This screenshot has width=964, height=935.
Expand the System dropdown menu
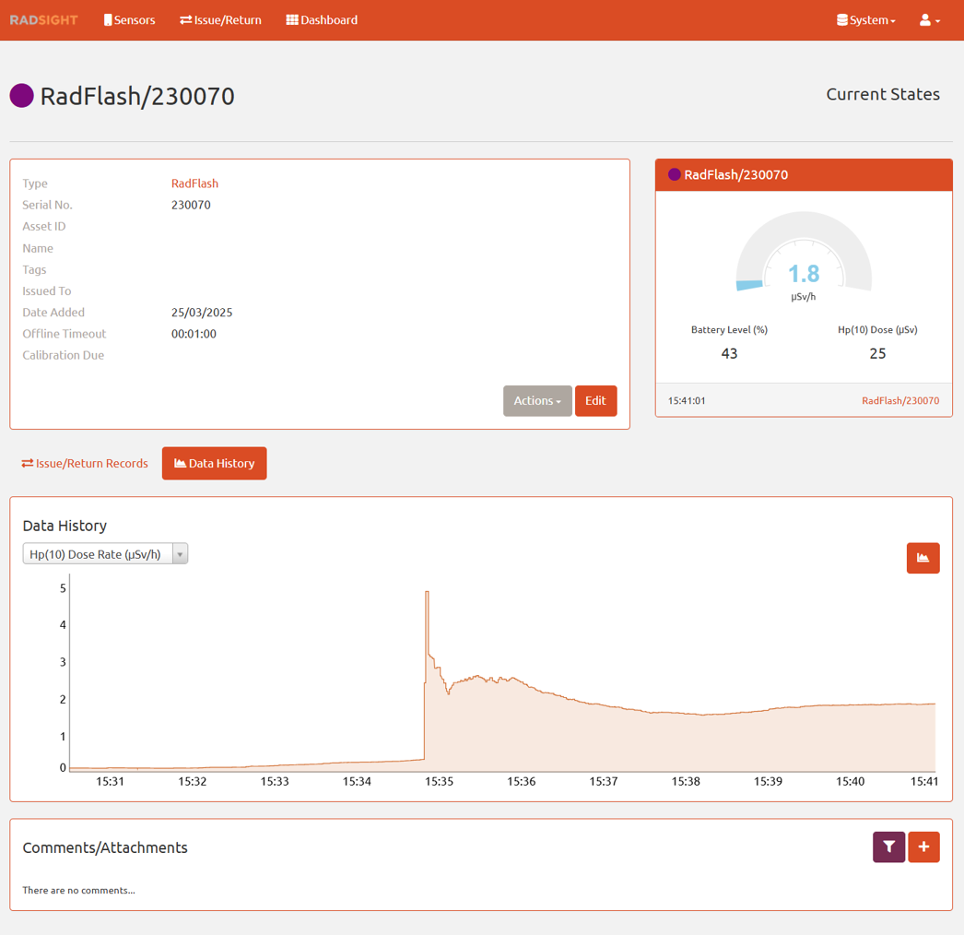(x=865, y=20)
